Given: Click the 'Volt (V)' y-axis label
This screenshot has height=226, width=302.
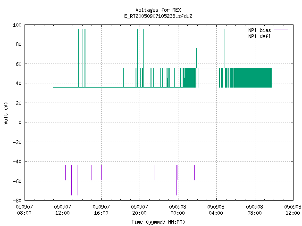Looking at the screenshot, I should [x=6, y=113].
